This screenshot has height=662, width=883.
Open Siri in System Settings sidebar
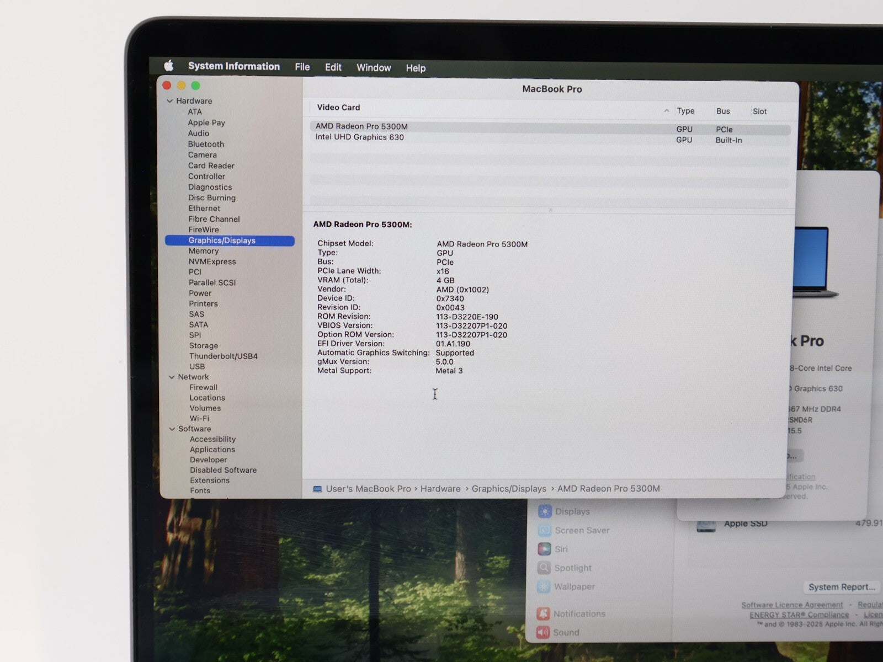click(553, 549)
